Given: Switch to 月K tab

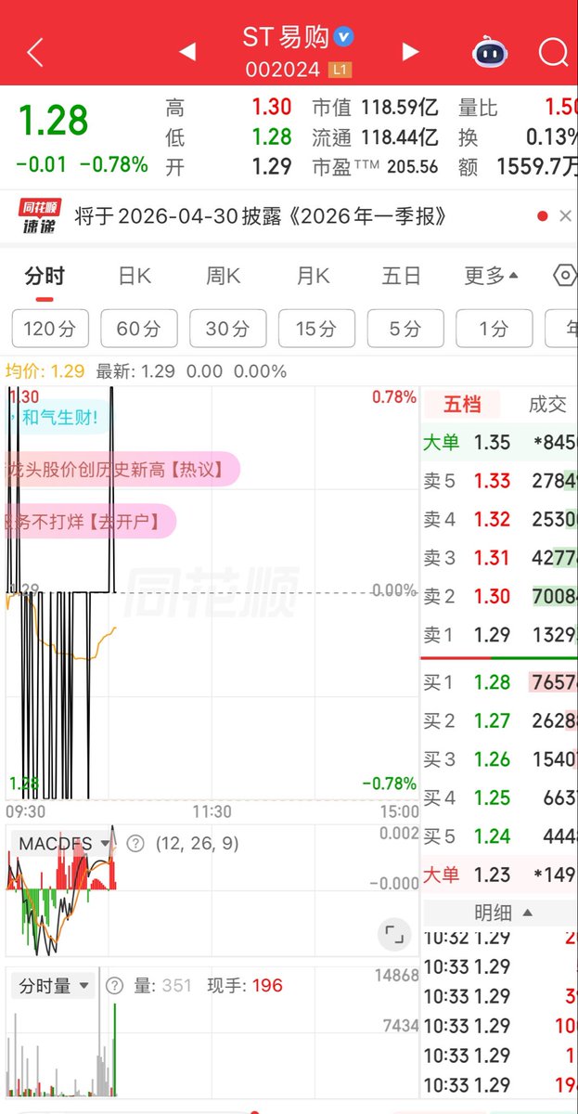Looking at the screenshot, I should 313,276.
